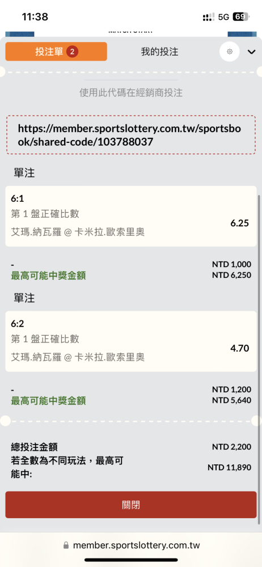
Task: Click the 4.70 odds value
Action: tap(239, 348)
